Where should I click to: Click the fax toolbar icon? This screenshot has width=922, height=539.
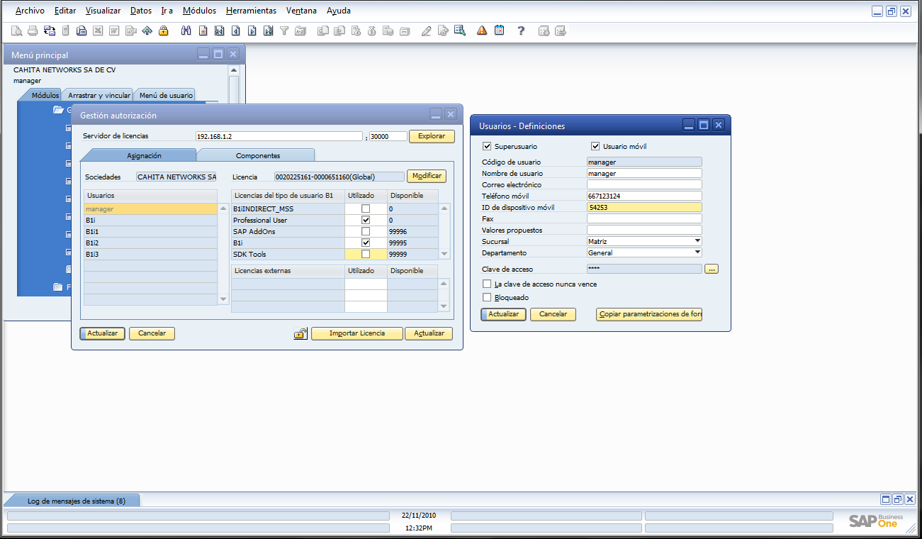[x=81, y=30]
